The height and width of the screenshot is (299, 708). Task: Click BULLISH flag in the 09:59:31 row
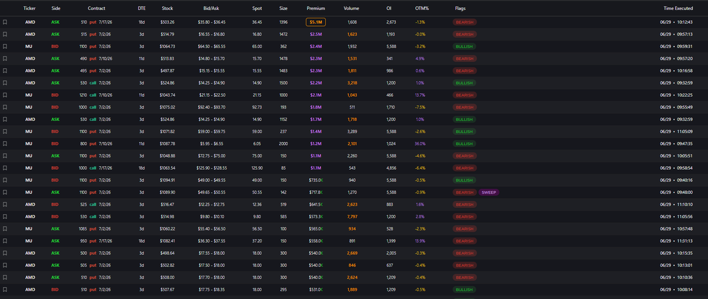[464, 46]
